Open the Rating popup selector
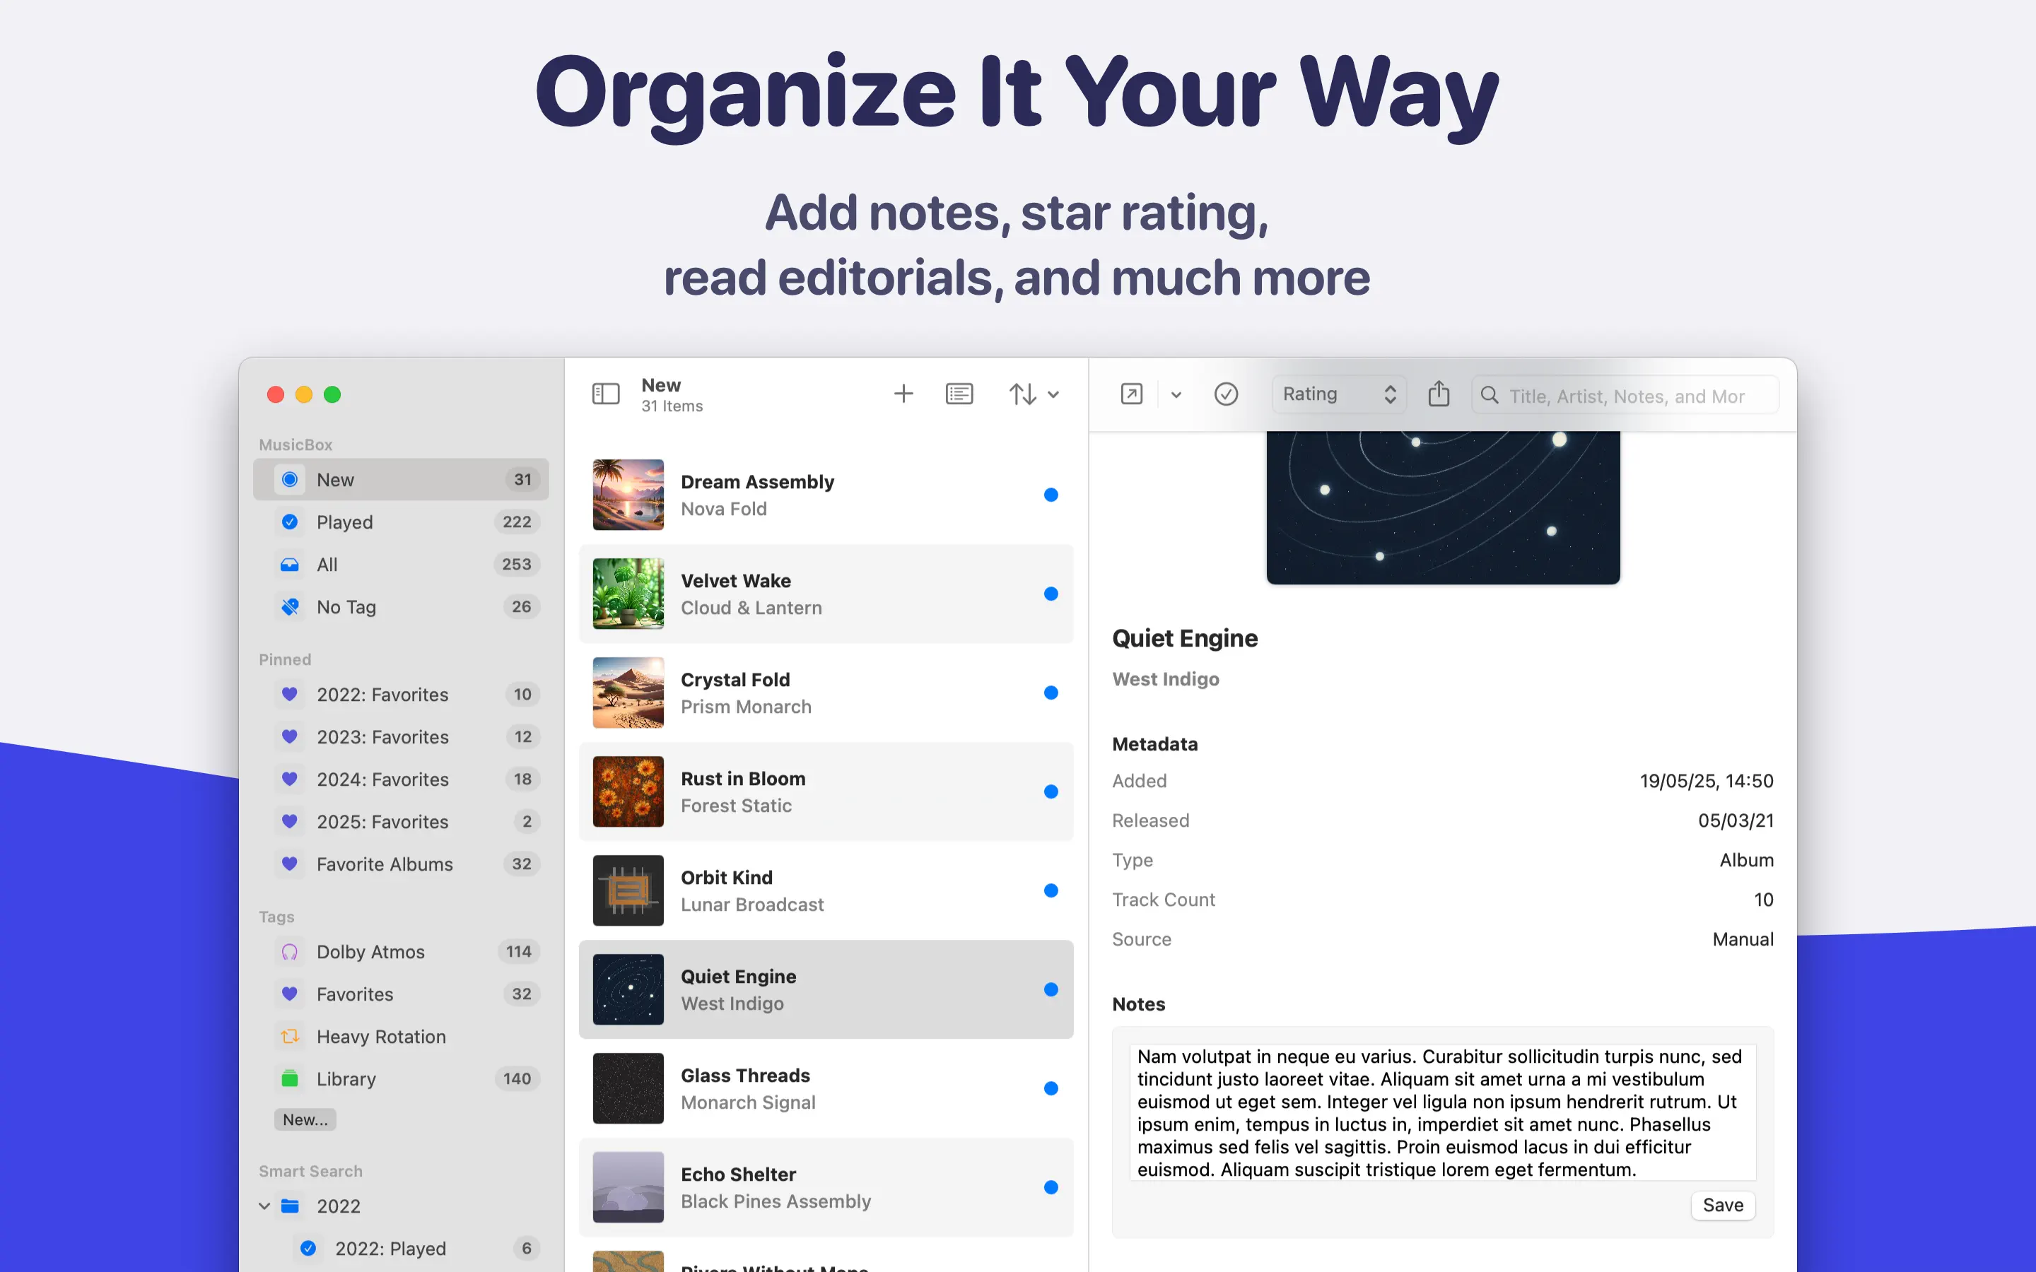Image resolution: width=2036 pixels, height=1272 pixels. coord(1338,394)
